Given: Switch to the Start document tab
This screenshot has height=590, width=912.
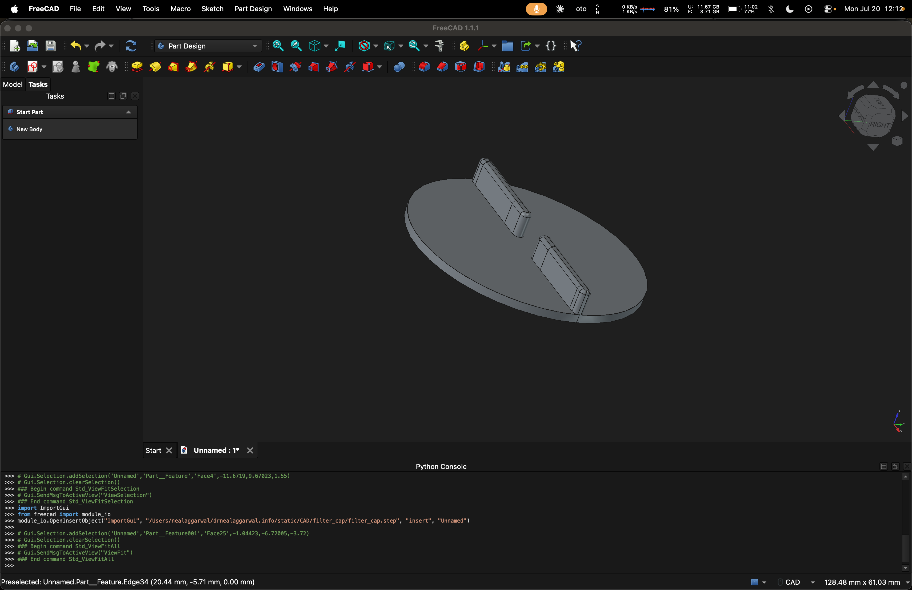Looking at the screenshot, I should point(153,450).
